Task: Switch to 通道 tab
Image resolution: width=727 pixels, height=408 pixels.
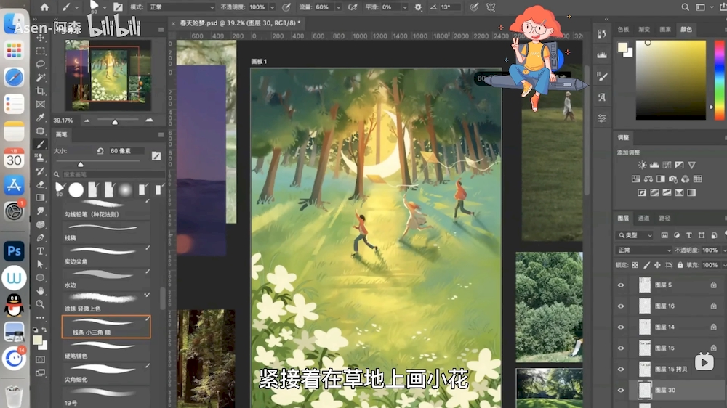Action: coord(643,218)
